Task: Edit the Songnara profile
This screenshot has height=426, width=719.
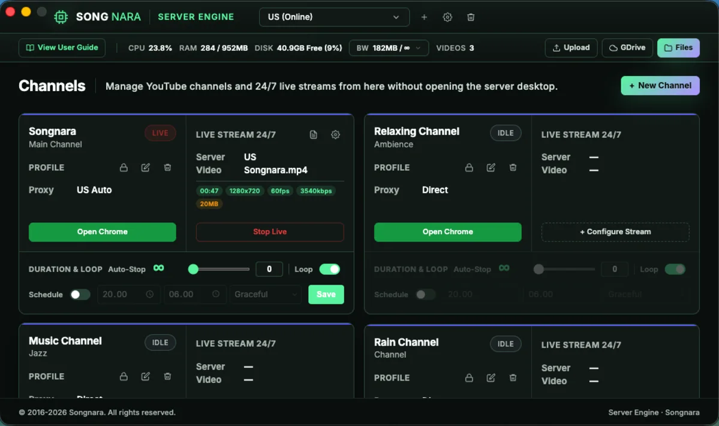Action: pyautogui.click(x=145, y=168)
